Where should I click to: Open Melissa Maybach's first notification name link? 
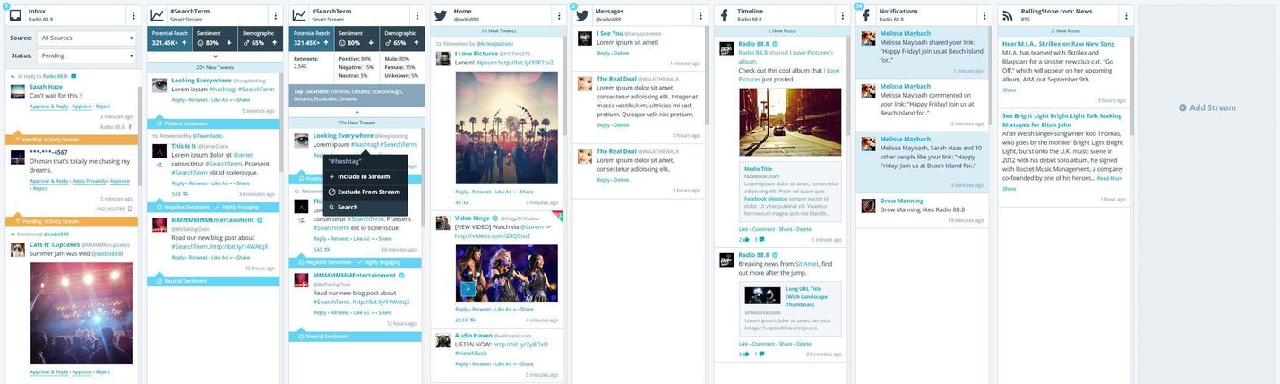905,34
